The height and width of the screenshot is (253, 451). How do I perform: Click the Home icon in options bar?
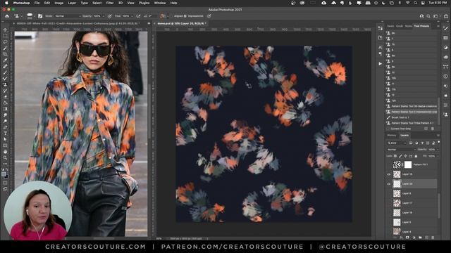pos(7,16)
